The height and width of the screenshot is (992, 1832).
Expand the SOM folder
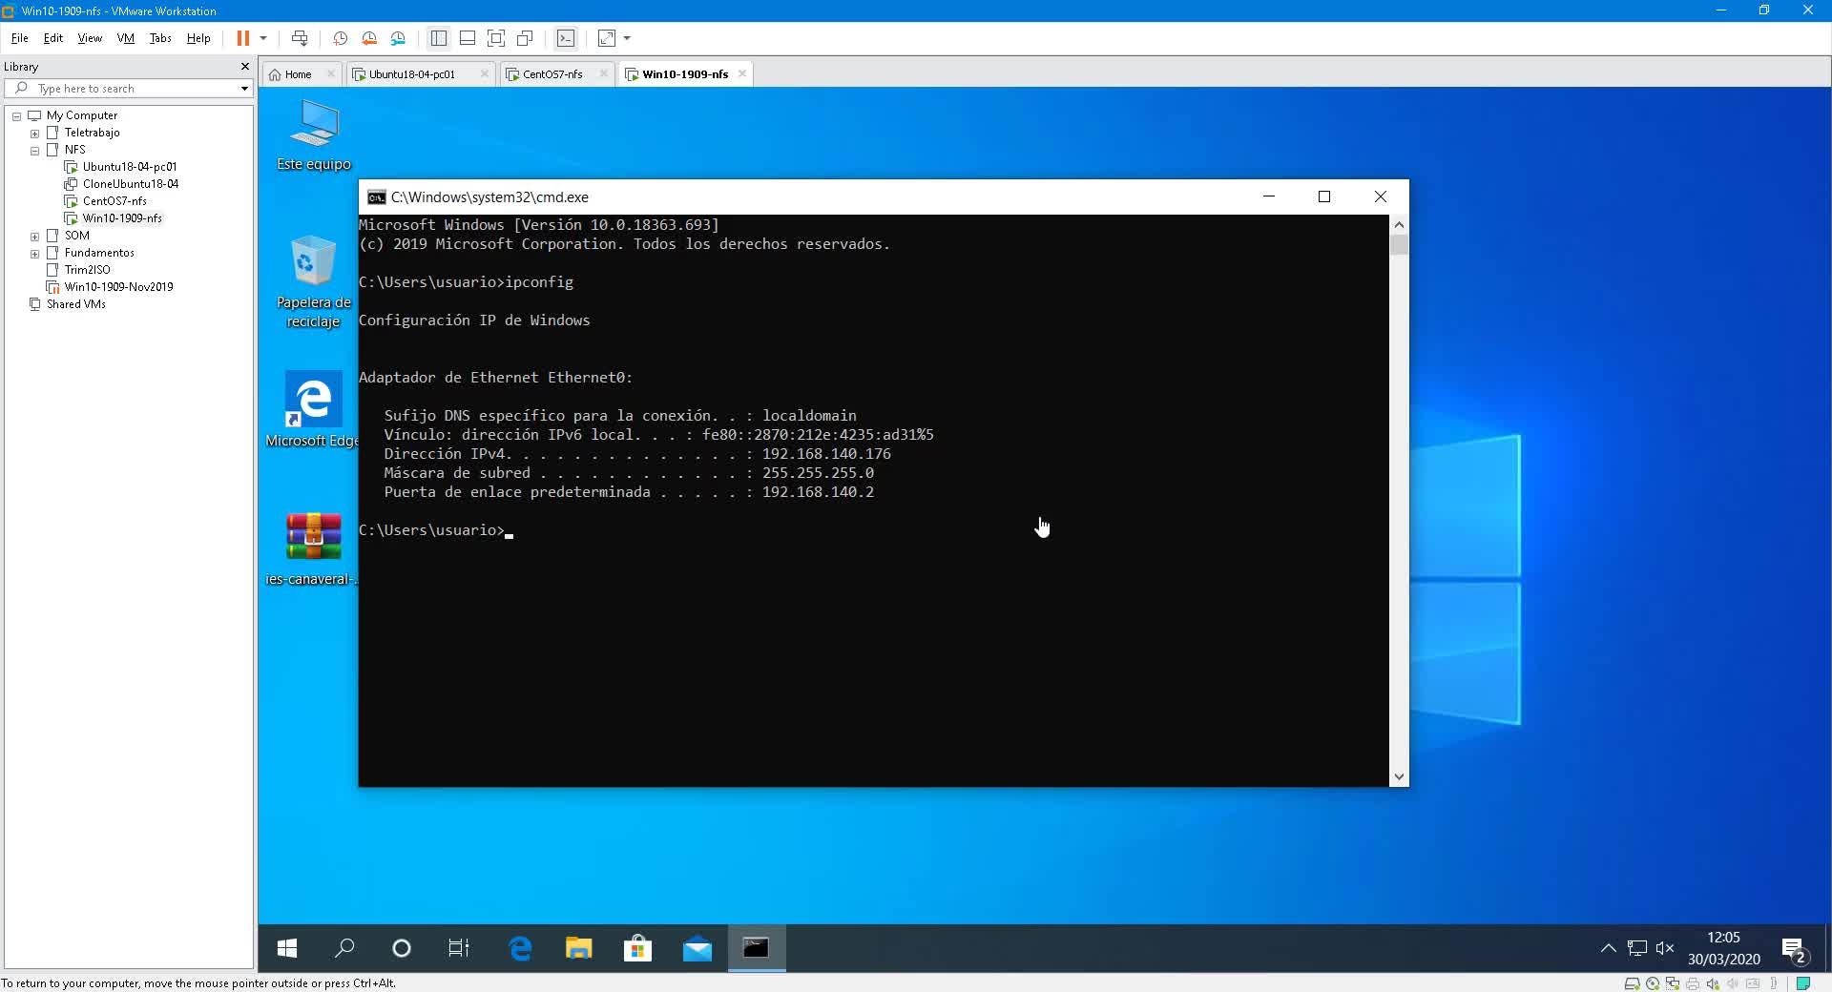coord(35,237)
